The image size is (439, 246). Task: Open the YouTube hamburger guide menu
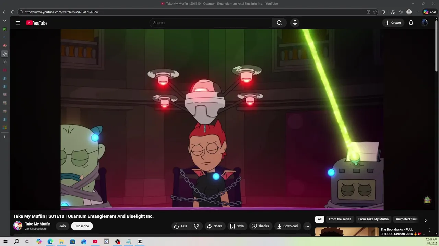coord(18,23)
